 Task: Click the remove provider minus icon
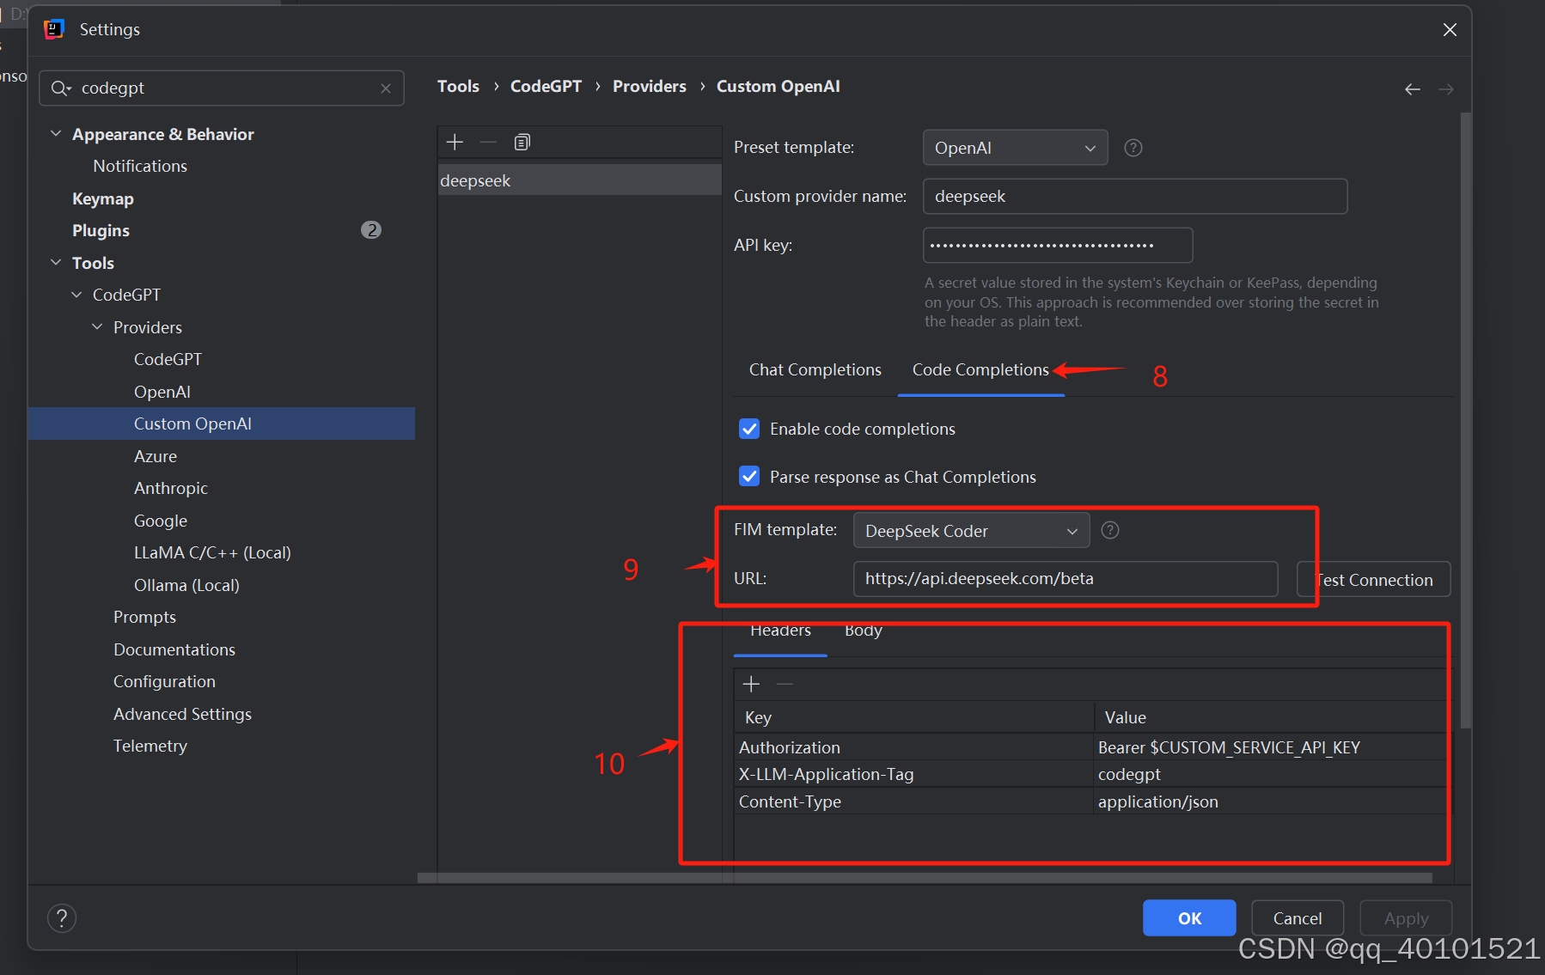pyautogui.click(x=488, y=142)
